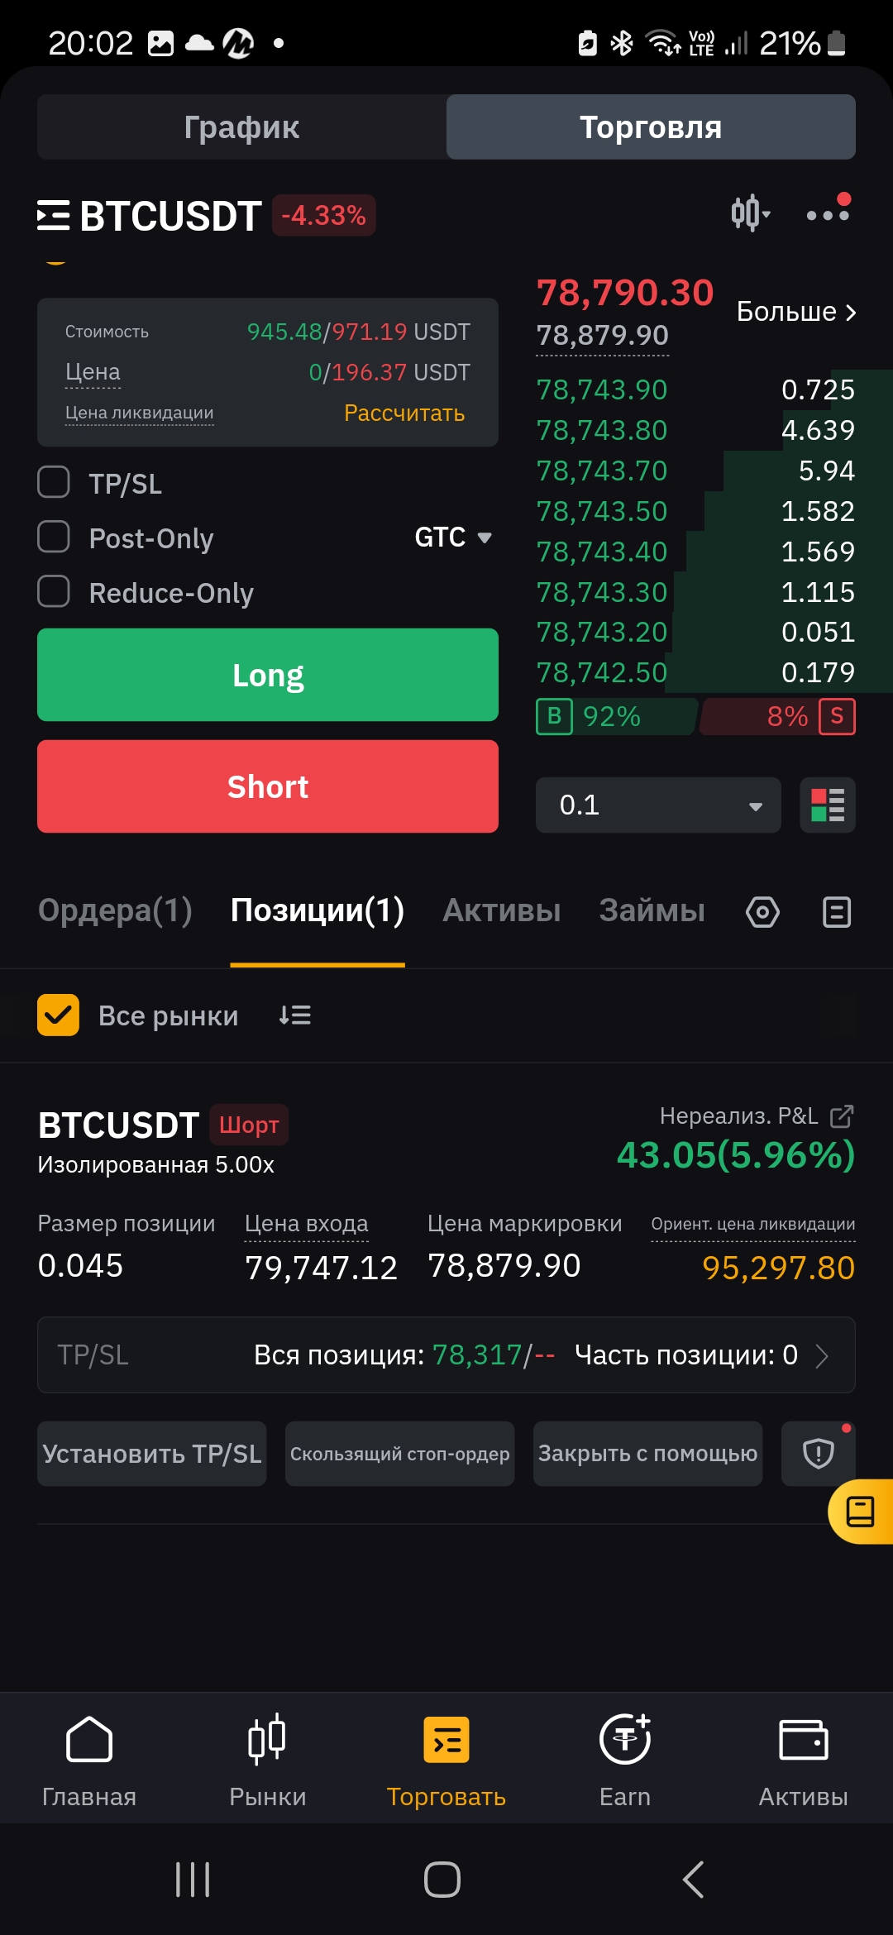Open the 0.1 order book depth dropdown
This screenshot has height=1935, width=893.
pos(658,805)
